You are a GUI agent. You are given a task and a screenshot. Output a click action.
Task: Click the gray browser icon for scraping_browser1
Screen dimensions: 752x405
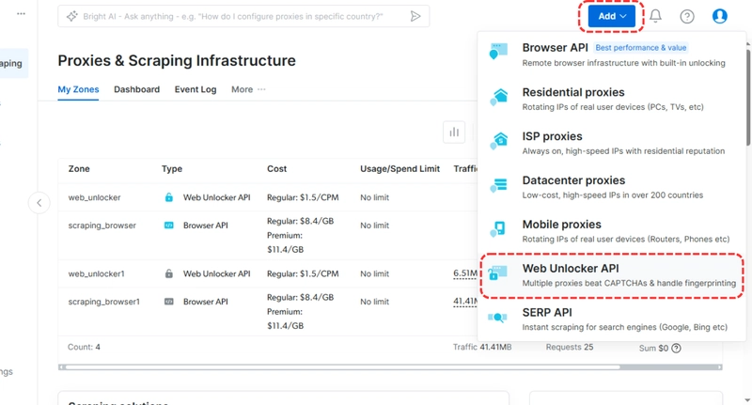coord(169,302)
